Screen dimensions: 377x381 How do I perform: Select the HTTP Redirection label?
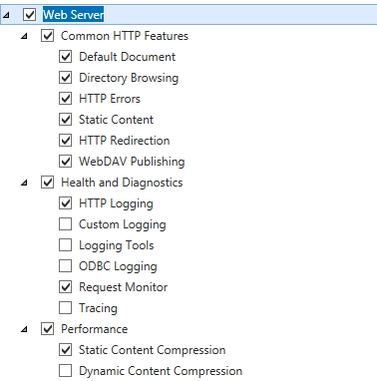(x=125, y=141)
